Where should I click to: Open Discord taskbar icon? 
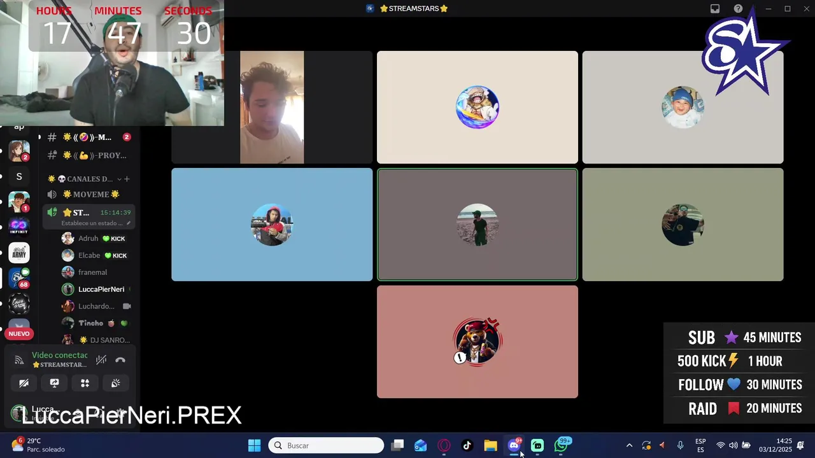click(514, 445)
